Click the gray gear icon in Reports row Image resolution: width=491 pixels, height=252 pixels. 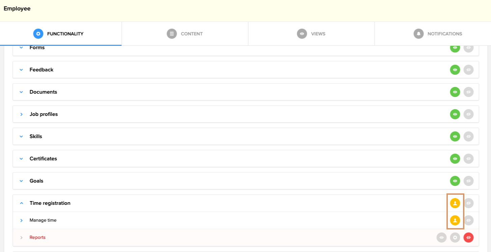455,238
